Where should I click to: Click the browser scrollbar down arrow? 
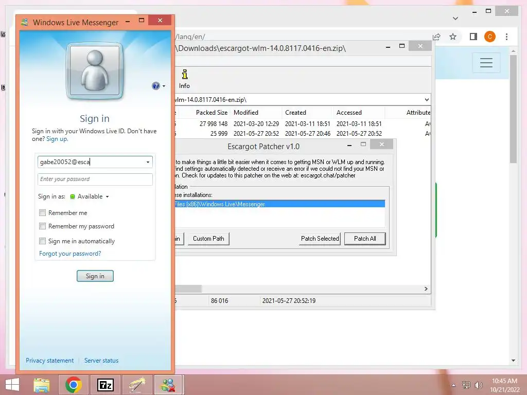[513, 361]
